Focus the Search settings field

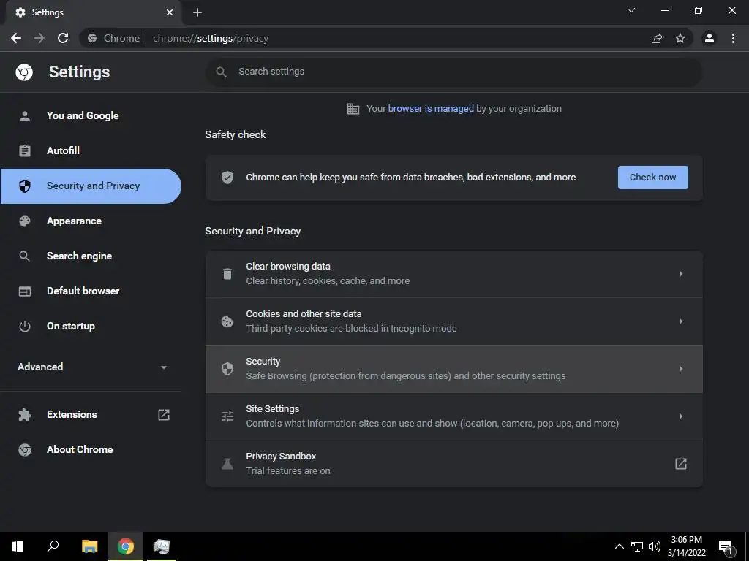453,72
